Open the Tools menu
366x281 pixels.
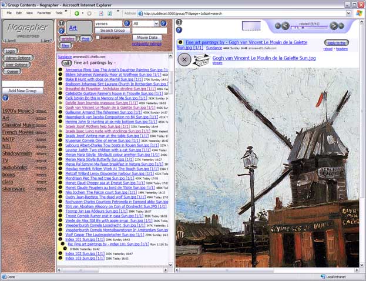pyautogui.click(x=59, y=13)
